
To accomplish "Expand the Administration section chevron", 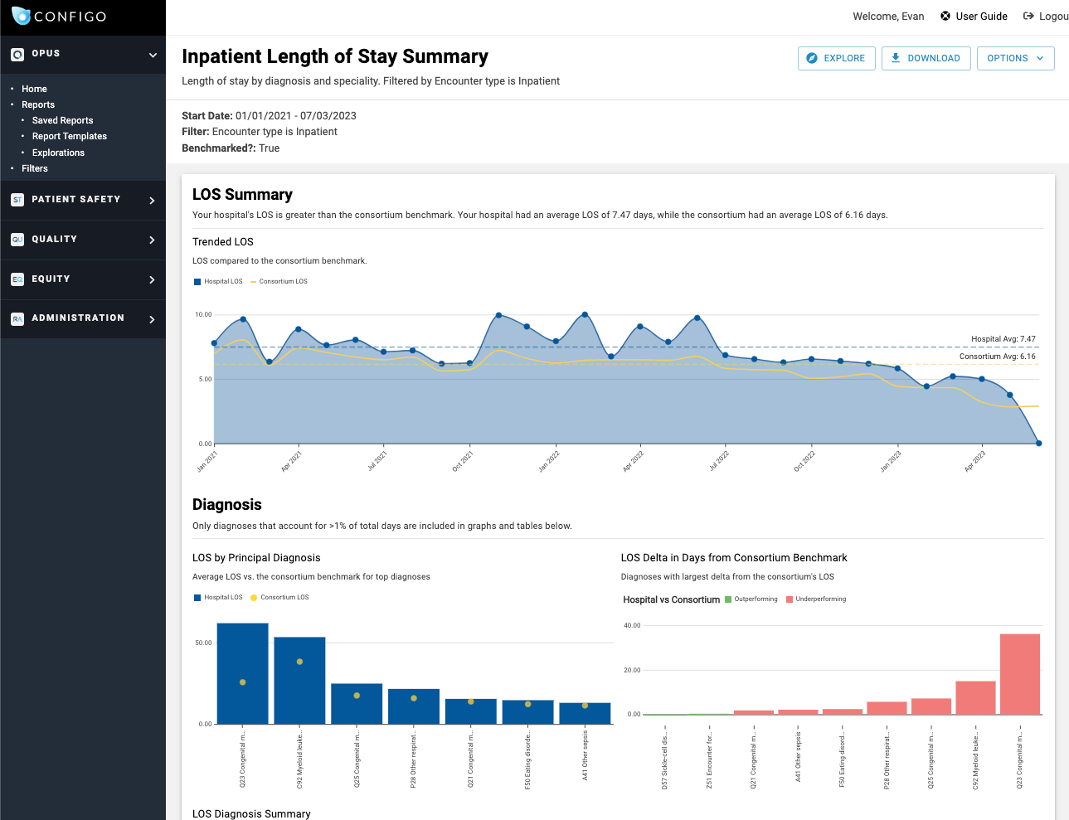I will coord(152,319).
